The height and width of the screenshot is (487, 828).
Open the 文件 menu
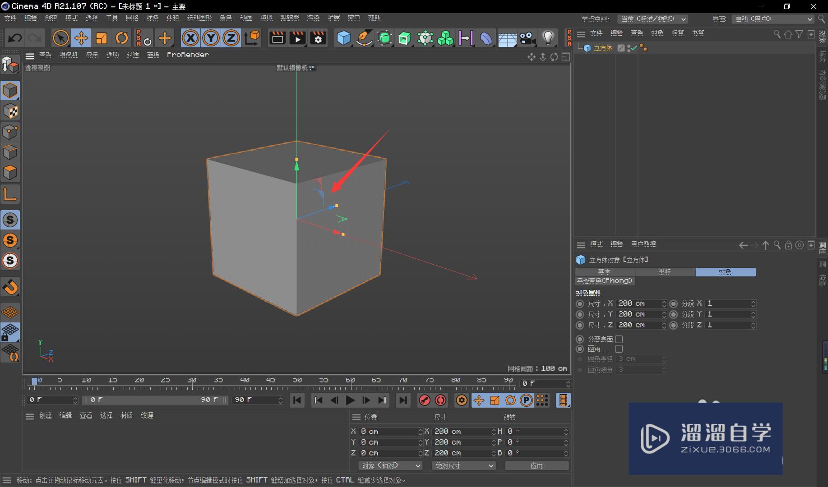point(10,18)
